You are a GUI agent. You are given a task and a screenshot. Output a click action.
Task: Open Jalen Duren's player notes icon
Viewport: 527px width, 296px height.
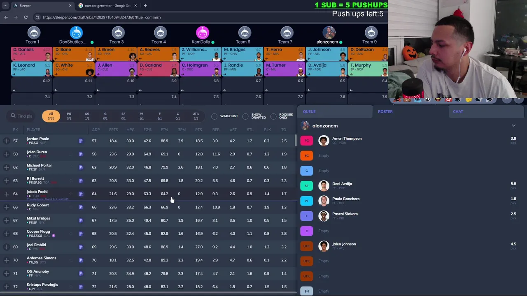coord(81,154)
